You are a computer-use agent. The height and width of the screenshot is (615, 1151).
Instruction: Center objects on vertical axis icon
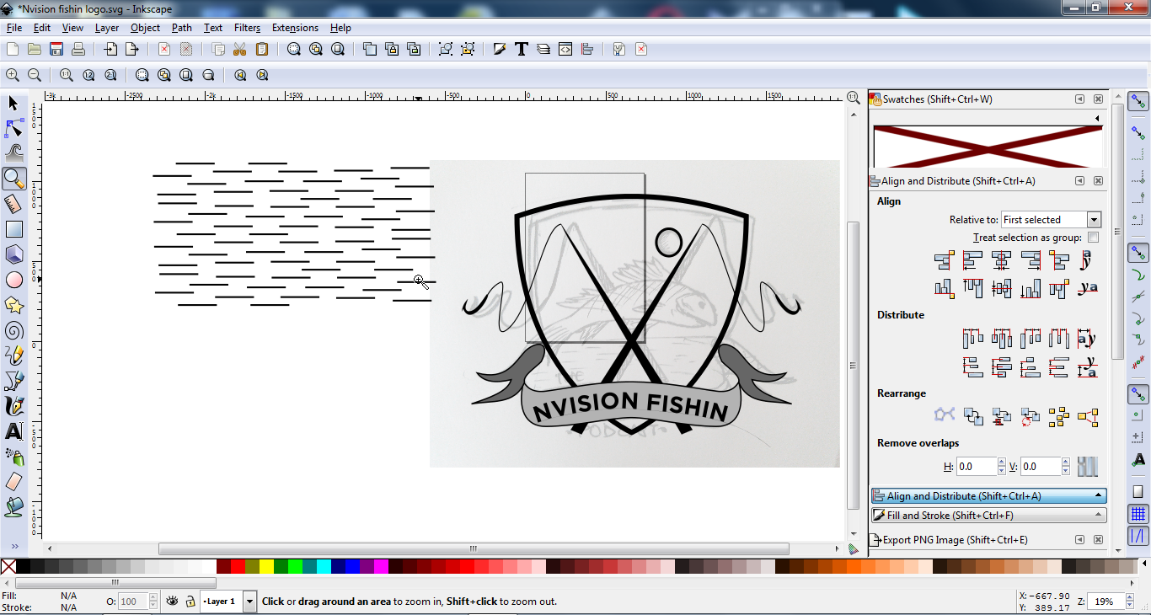[1001, 260]
